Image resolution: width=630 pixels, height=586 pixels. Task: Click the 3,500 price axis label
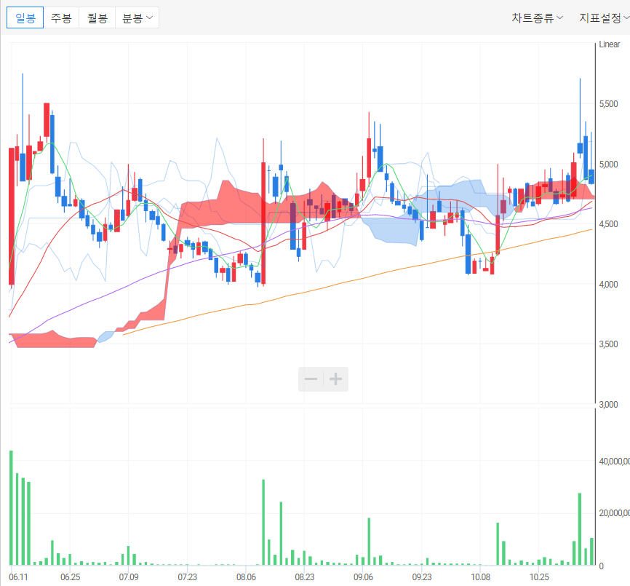[x=608, y=344]
